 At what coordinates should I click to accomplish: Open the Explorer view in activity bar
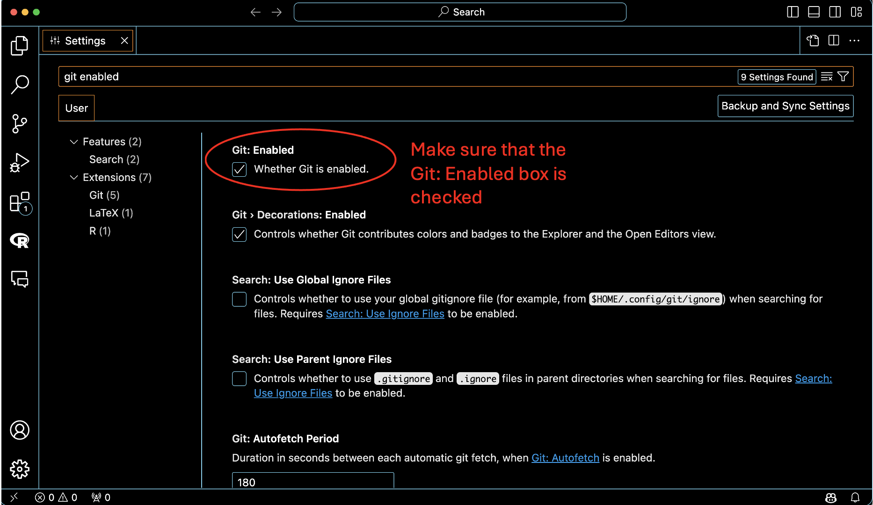pyautogui.click(x=20, y=45)
